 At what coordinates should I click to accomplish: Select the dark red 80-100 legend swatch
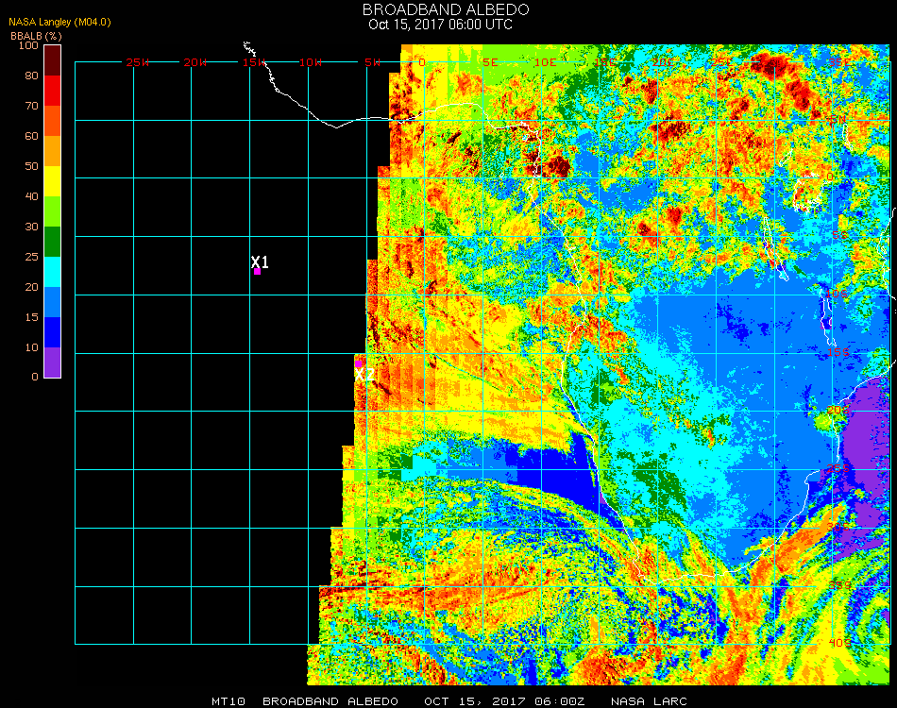tap(53, 60)
